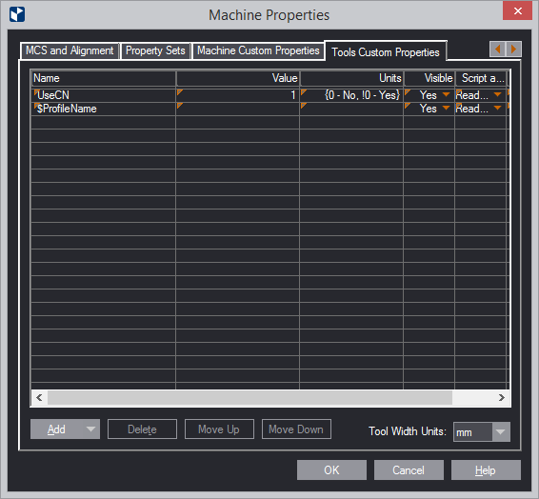Viewport: 539px width, 499px height.
Task: Close the Machine Properties dialog
Action: (x=517, y=11)
